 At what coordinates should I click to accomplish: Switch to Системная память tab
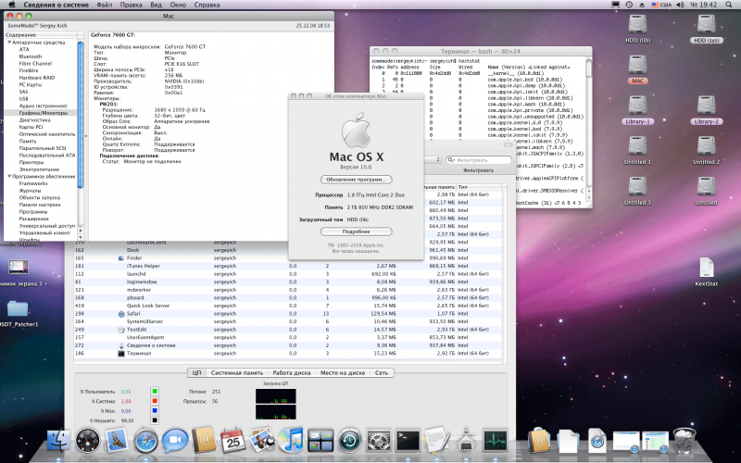coord(237,373)
